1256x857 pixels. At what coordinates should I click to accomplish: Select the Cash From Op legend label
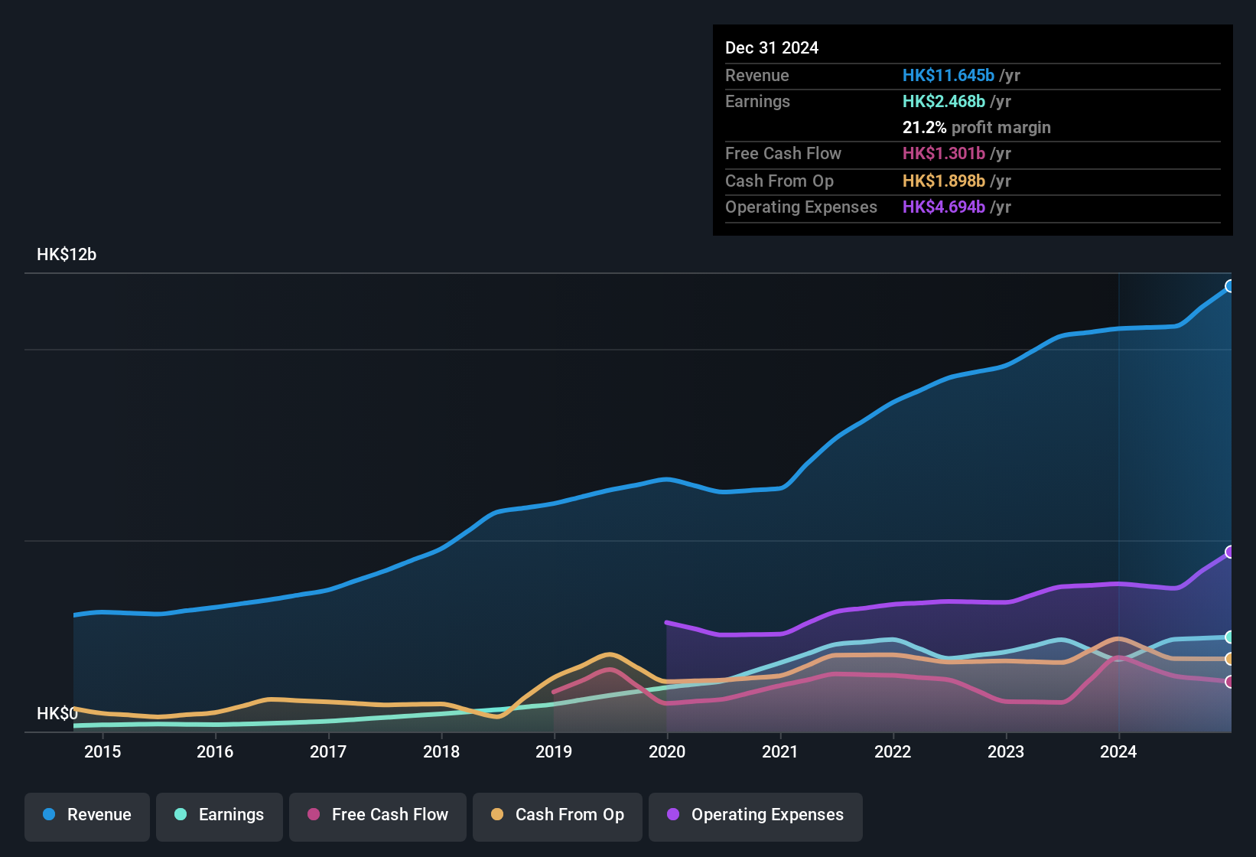[x=569, y=815]
